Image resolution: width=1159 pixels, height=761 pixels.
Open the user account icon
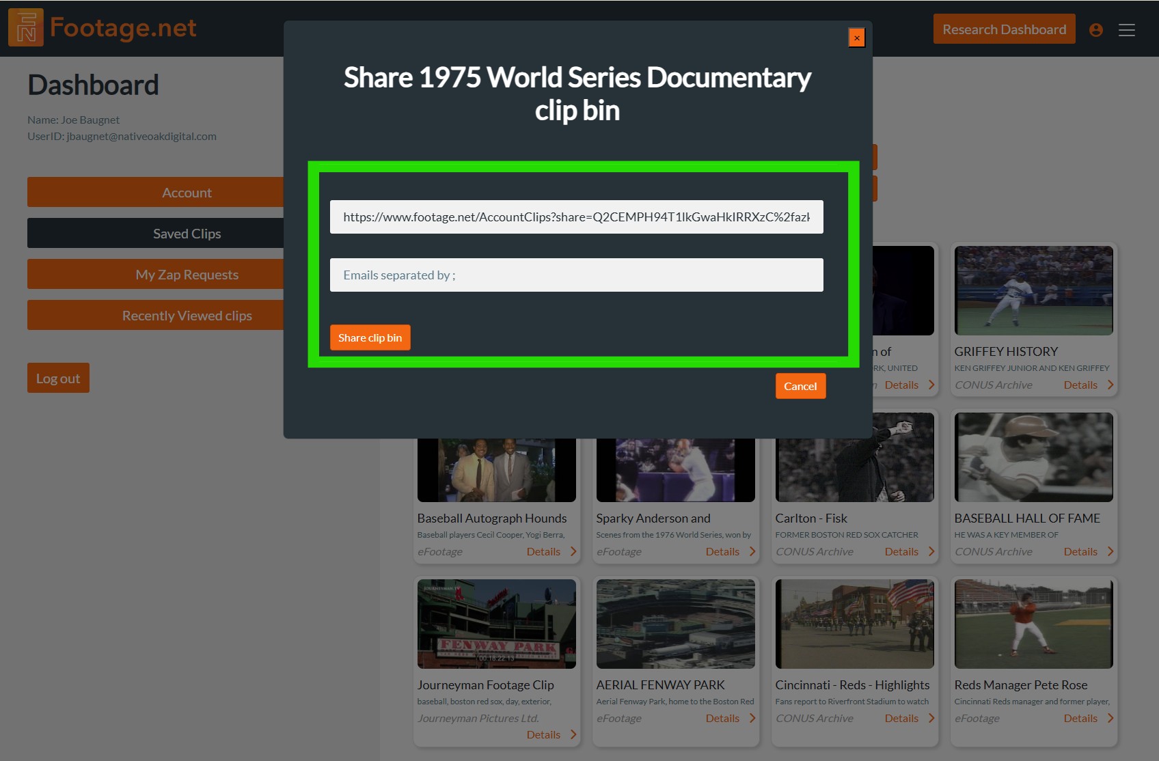pos(1096,30)
